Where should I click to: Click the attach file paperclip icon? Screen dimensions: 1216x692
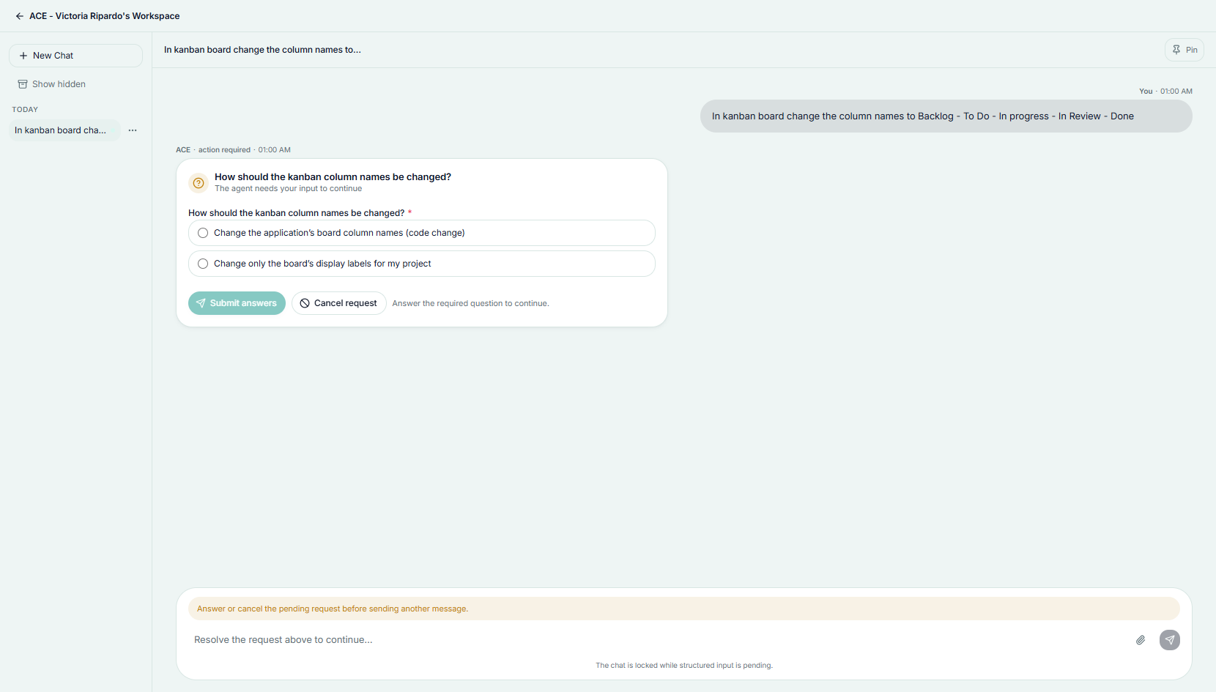point(1141,640)
